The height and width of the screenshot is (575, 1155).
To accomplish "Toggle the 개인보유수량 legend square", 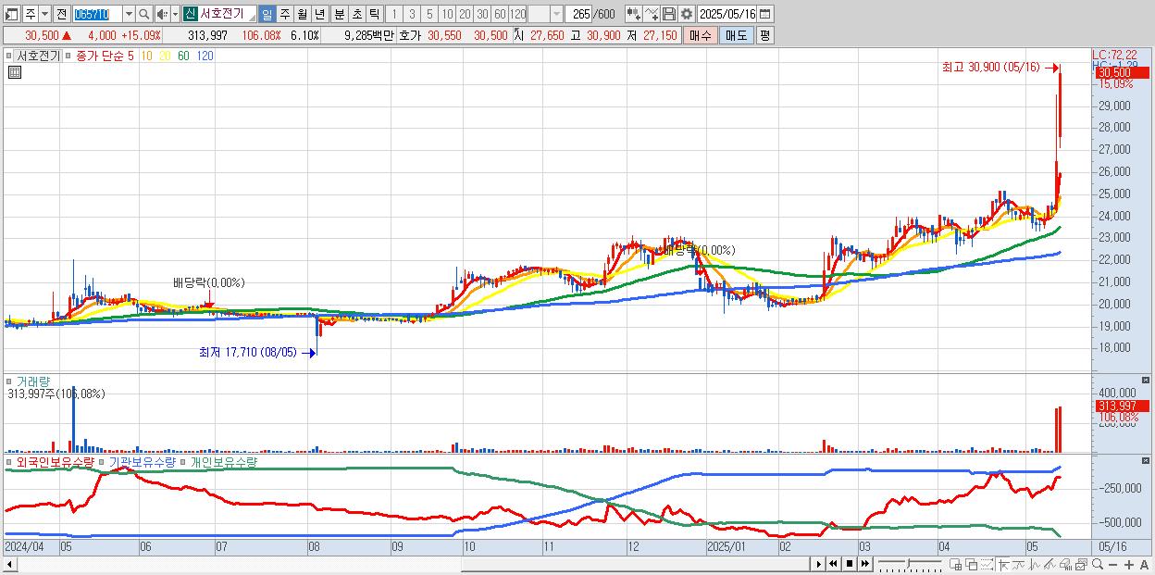I will coord(183,461).
